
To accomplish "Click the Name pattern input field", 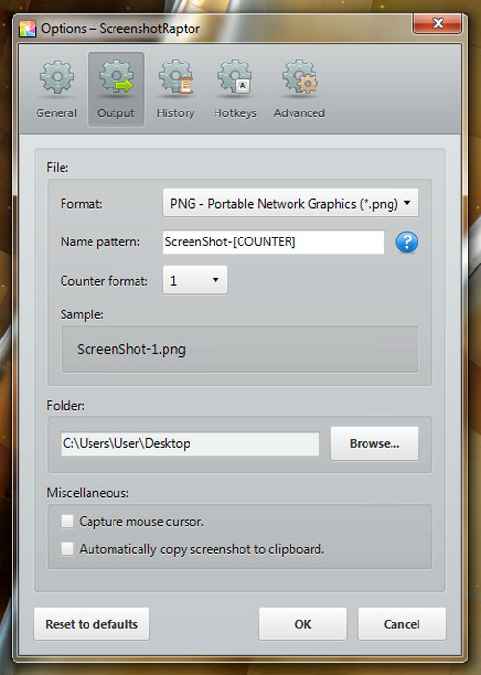I will (273, 242).
